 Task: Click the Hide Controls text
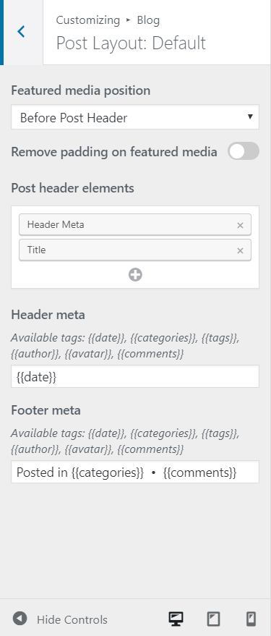[x=72, y=619]
